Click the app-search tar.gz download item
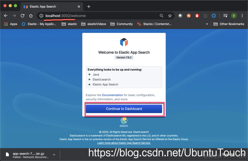 pos(28,155)
